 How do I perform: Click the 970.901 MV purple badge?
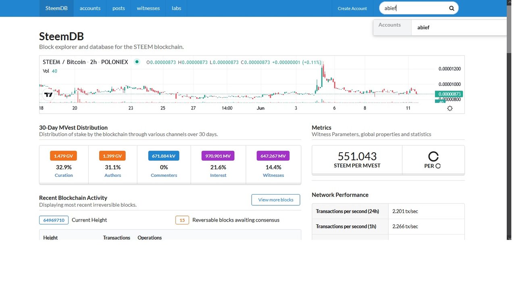[218, 156]
